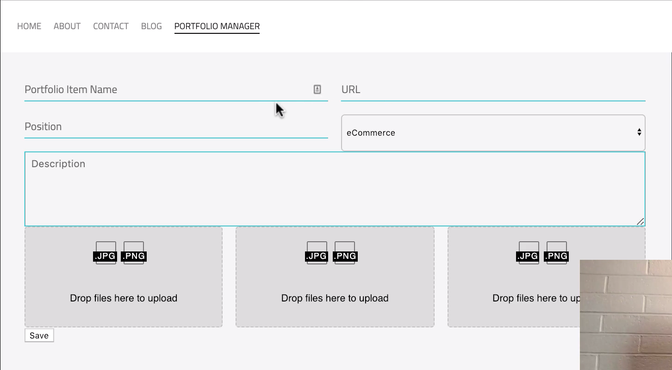Open the HOME navigation link

29,26
